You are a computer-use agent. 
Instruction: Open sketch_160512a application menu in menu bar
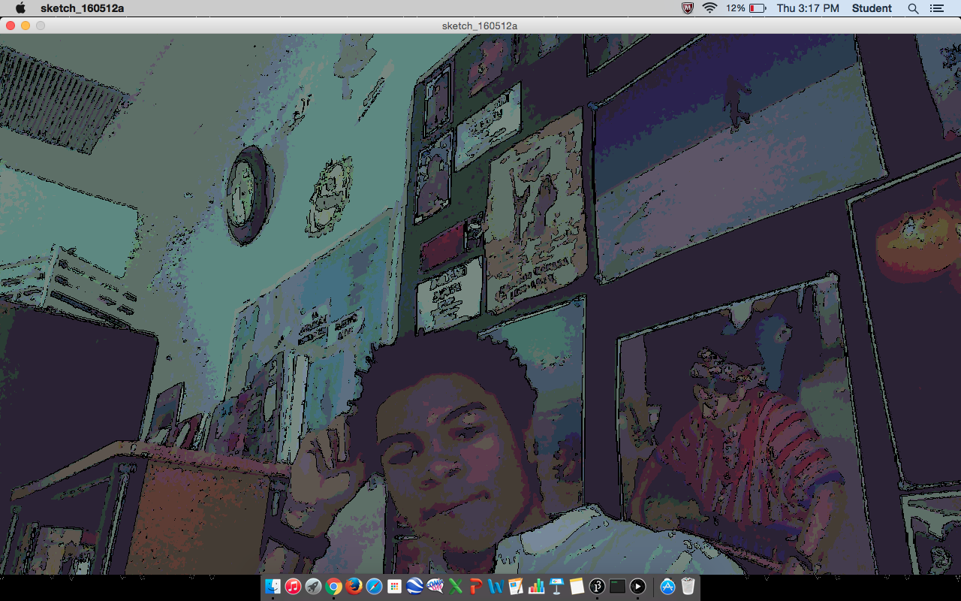point(82,8)
